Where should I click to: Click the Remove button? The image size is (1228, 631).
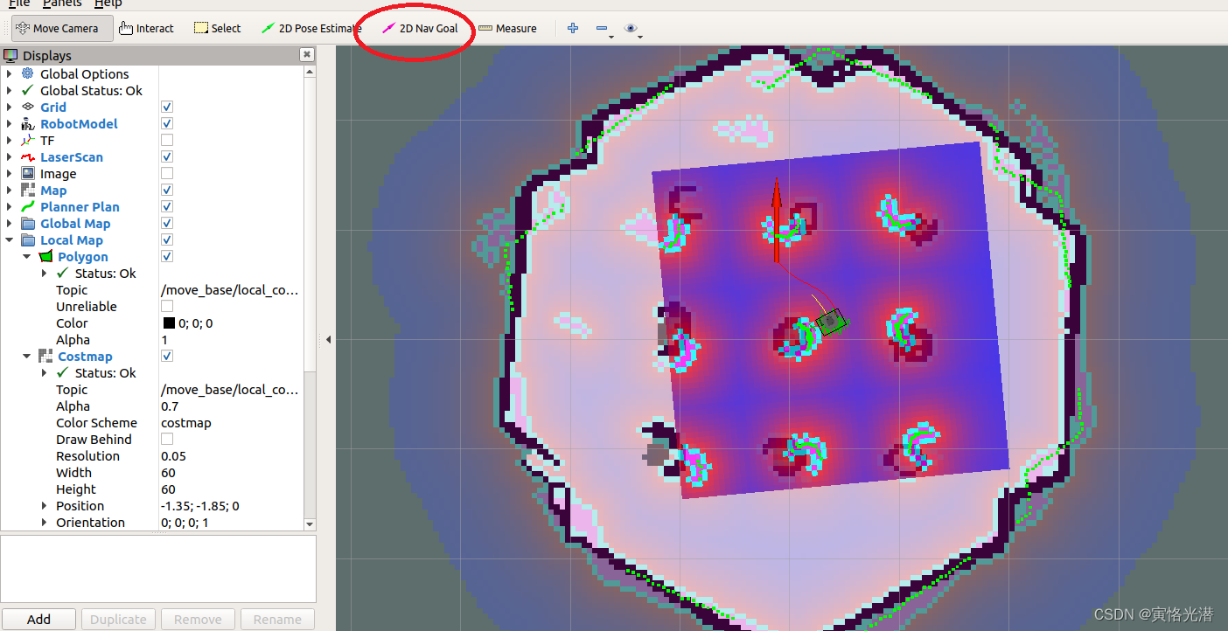(198, 619)
